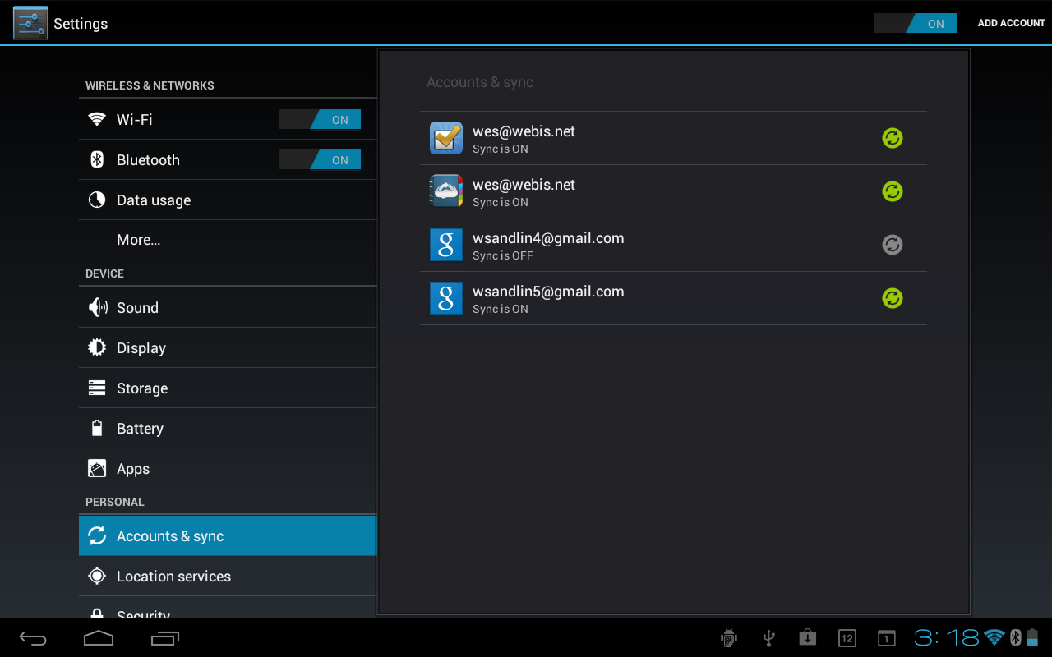Disable Bluetooth with its switch

tap(320, 159)
